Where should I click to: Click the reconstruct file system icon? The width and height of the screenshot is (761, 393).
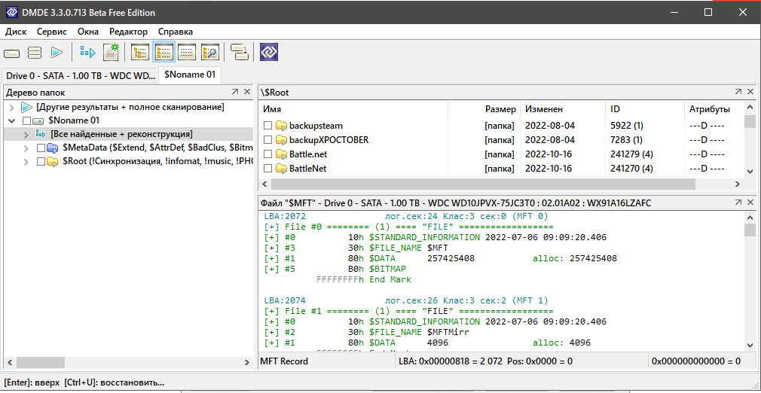88,53
